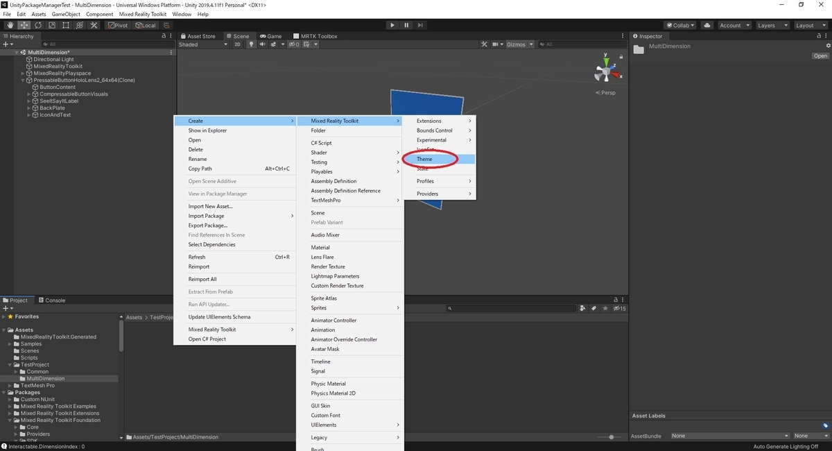Screen dimensions: 832x451
Task: Open Hierarchy create plus dropdown
Action: point(8,44)
